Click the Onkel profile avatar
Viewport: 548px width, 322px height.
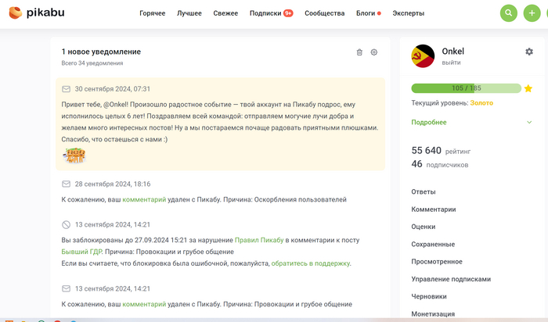click(423, 55)
